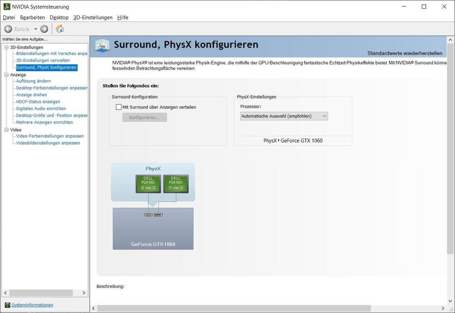Screen dimensions: 455x313
Task: Open the back history dropdown arrow
Action: pyautogui.click(x=35, y=29)
